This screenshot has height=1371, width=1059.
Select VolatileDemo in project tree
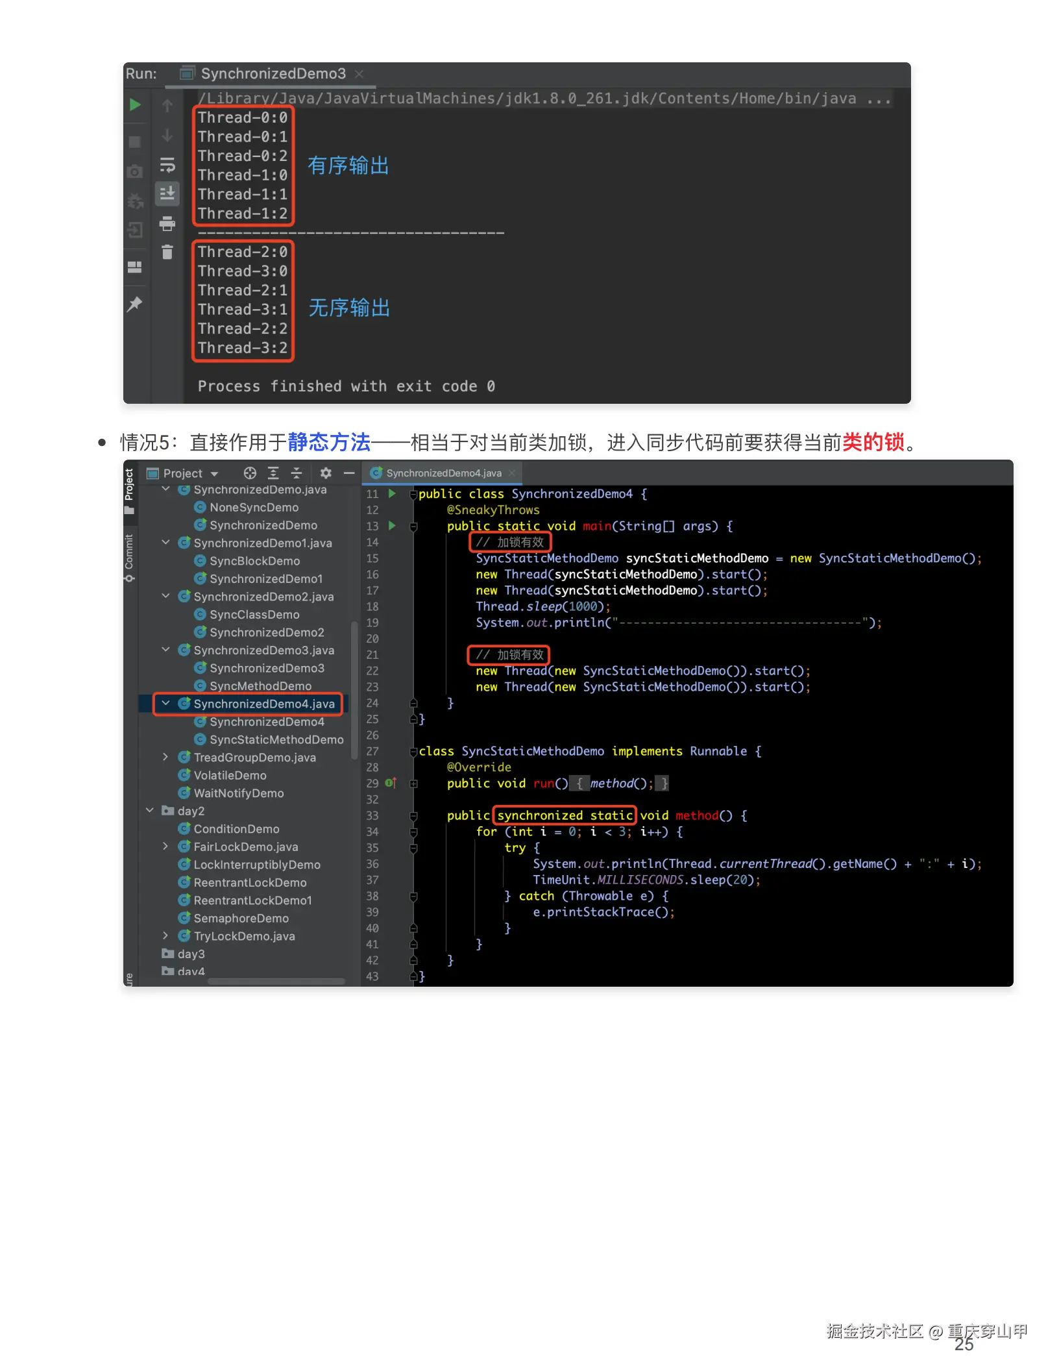tap(222, 775)
